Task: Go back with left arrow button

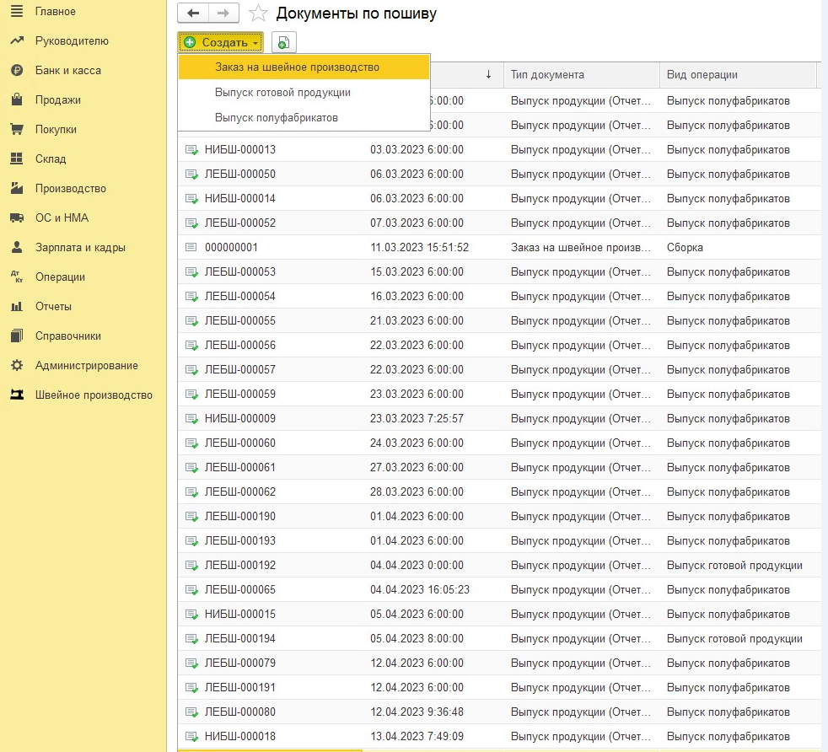Action: (193, 13)
